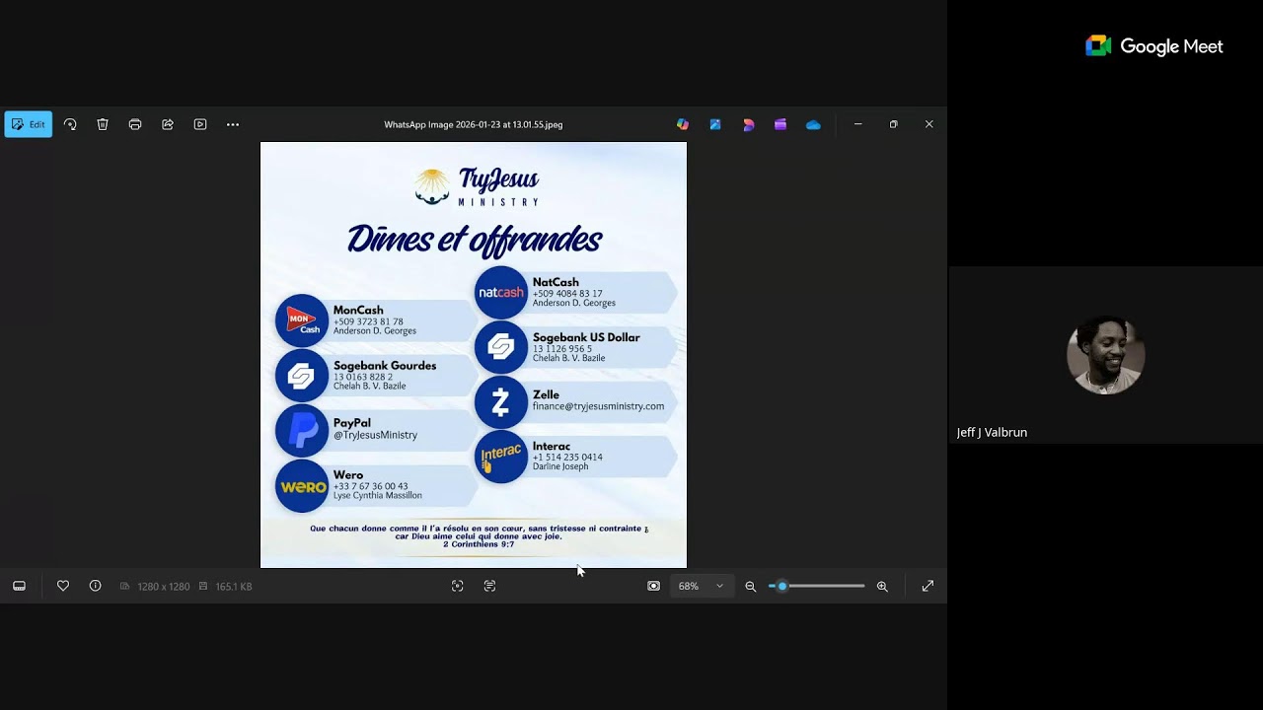Enter full screen with the expand arrows icon
Screen dimensions: 1263x710
click(x=928, y=586)
